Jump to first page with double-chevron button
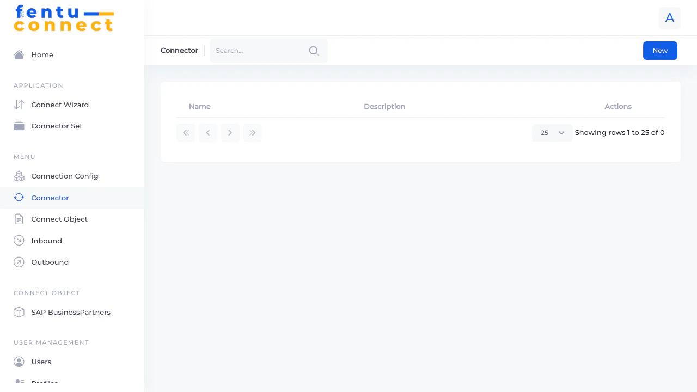Viewport: 697px width, 392px height. (x=186, y=132)
